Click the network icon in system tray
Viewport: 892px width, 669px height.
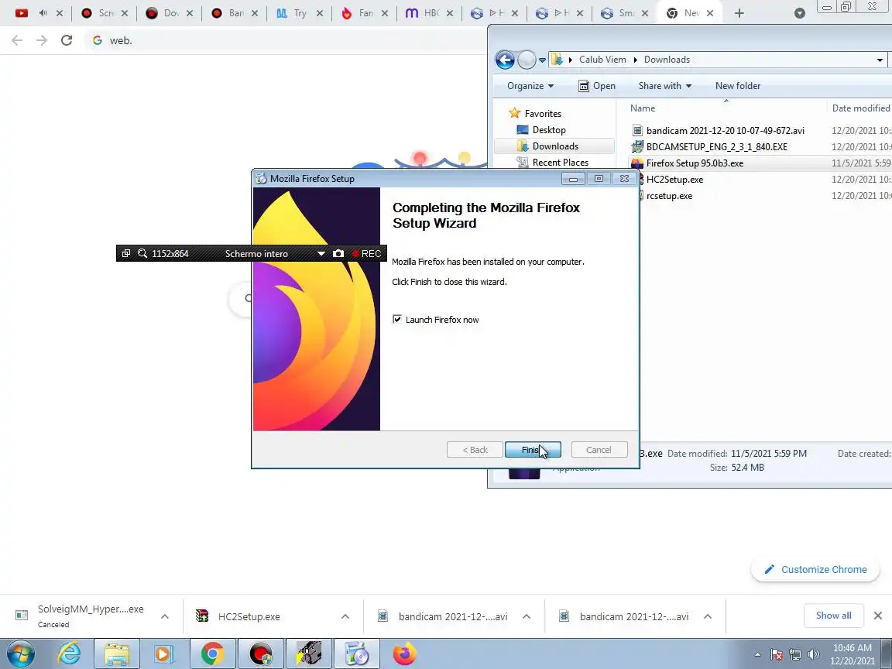[x=794, y=654]
